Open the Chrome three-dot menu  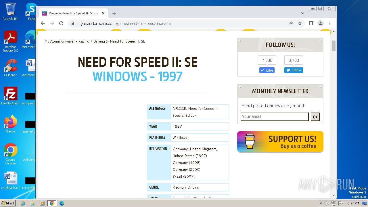pyautogui.click(x=330, y=23)
